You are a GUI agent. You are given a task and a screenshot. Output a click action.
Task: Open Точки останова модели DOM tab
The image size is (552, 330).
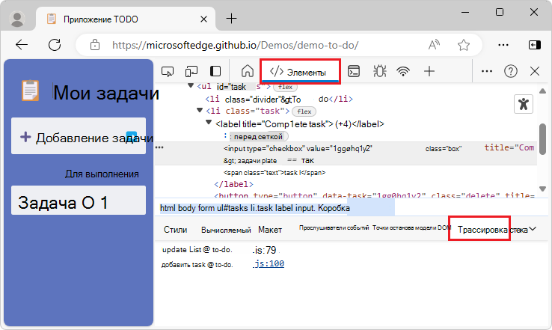tap(411, 228)
